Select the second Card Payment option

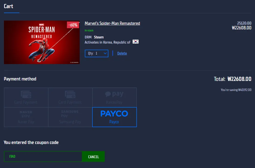(70, 97)
